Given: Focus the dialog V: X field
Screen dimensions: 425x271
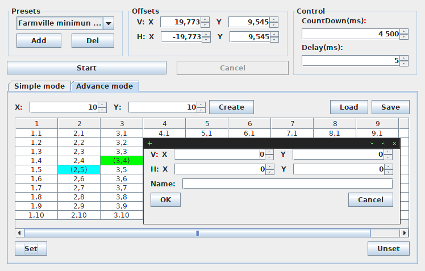Looking at the screenshot, I should click(x=219, y=155).
